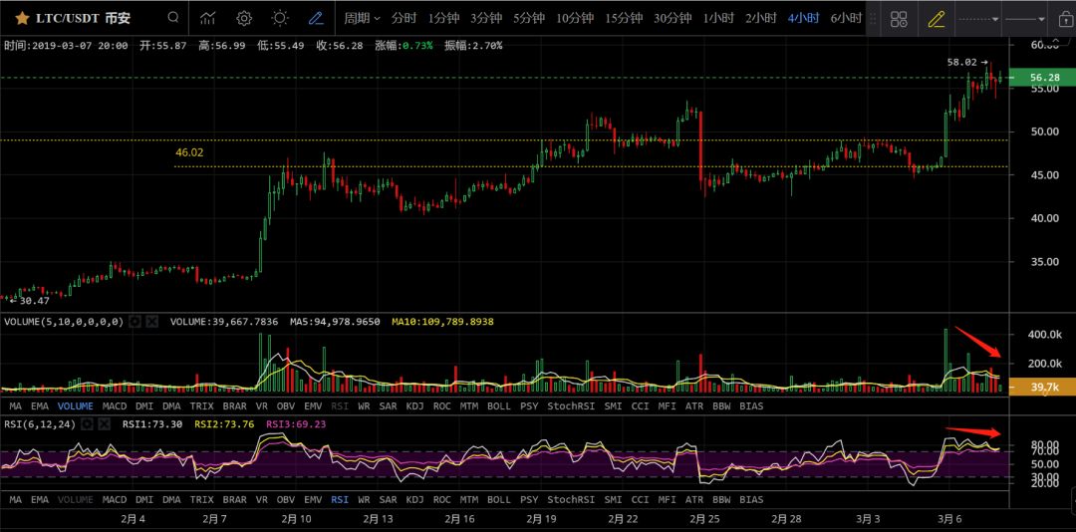Switch to the 10分钟 timeframe
This screenshot has width=1076, height=532.
(x=575, y=19)
